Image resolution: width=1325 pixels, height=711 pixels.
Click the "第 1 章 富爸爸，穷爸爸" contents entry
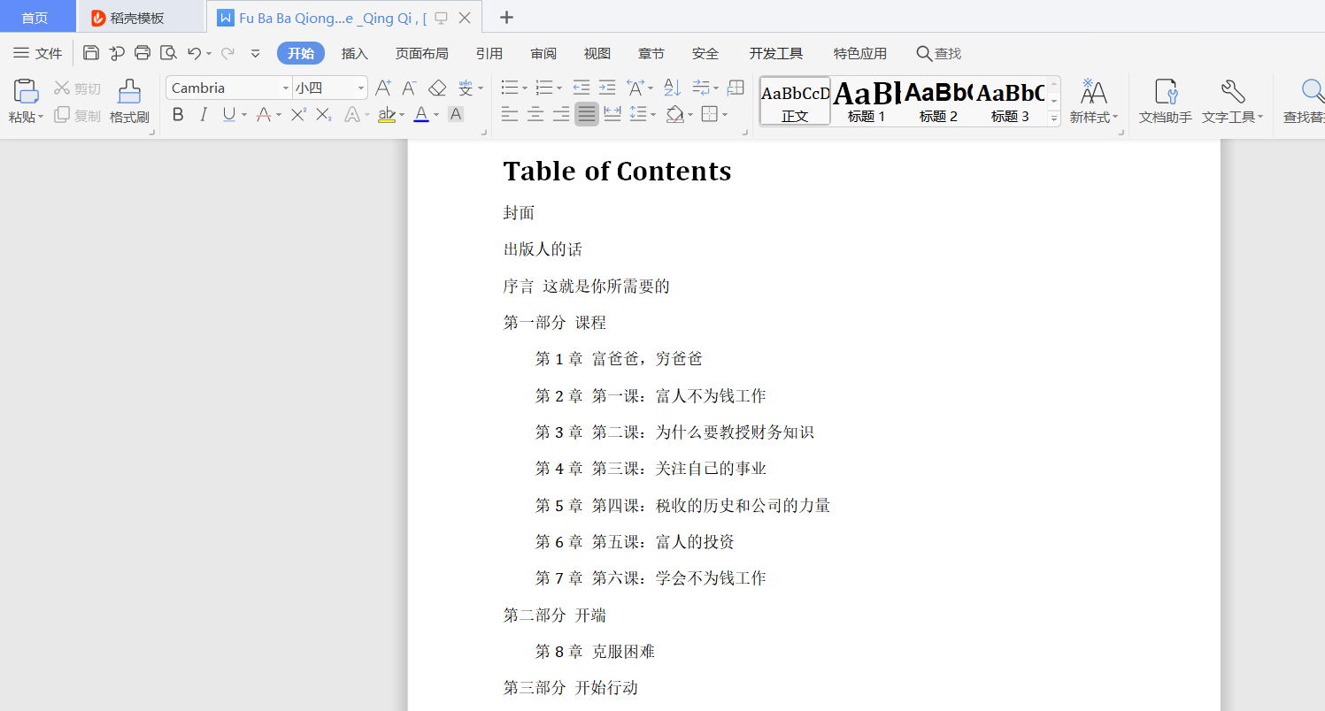pos(619,358)
